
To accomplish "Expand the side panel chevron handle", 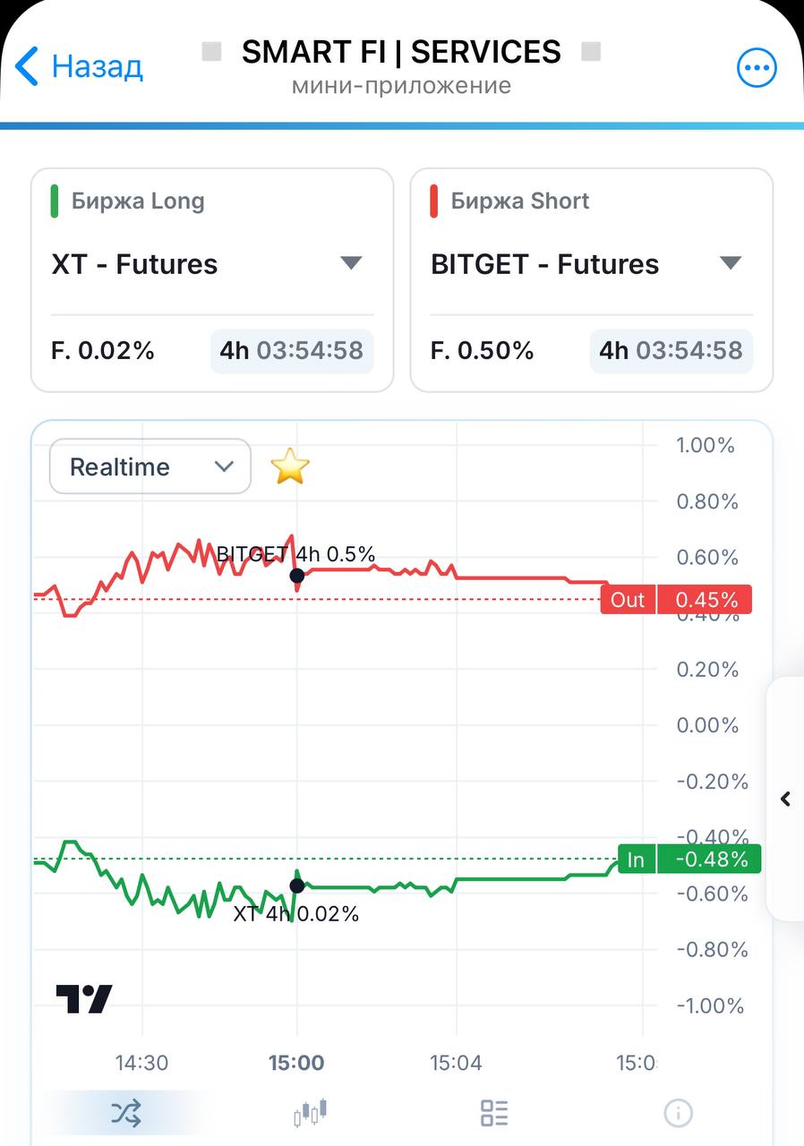I will point(785,799).
